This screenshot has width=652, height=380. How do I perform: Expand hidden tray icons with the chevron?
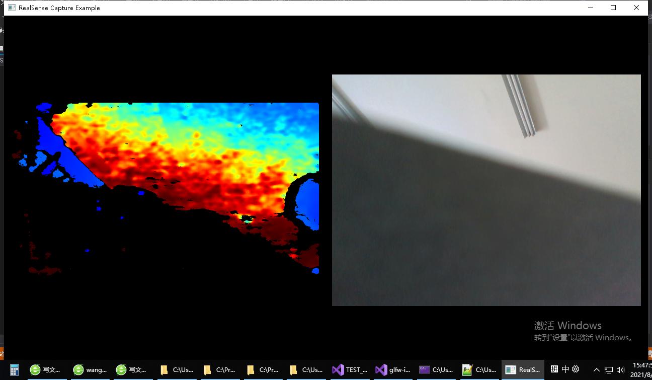coord(596,369)
